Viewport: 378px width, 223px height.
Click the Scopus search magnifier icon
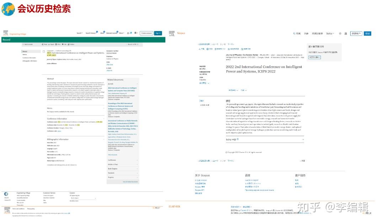pyautogui.click(x=294, y=34)
